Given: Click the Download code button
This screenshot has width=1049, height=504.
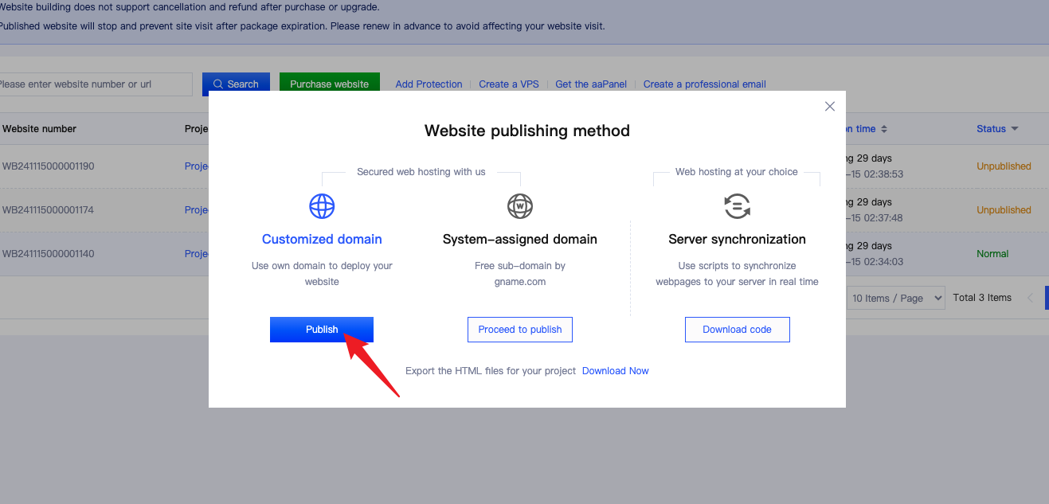Looking at the screenshot, I should tap(737, 330).
